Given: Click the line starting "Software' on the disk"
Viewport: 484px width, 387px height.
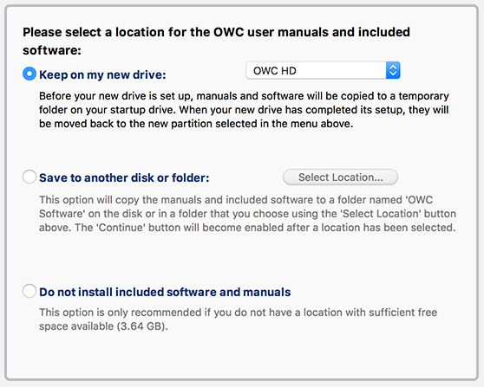Looking at the screenshot, I should 247,214.
